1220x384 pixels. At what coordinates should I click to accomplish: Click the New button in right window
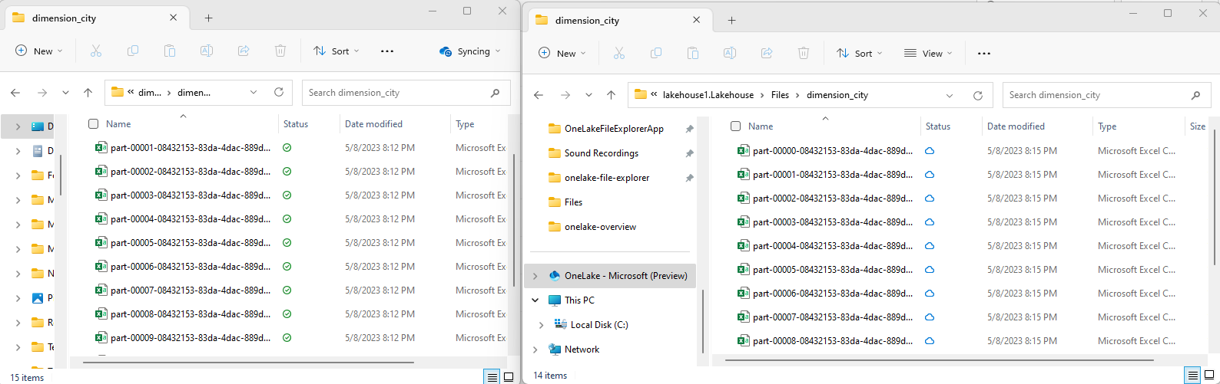click(562, 54)
